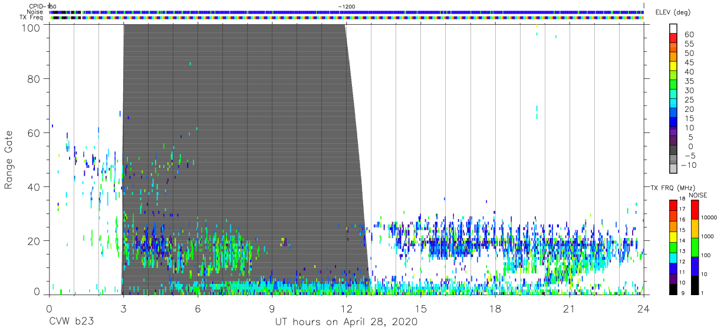The width and height of the screenshot is (724, 334).
Task: Click the TX Freq color strip above the plot
Action: coord(347,18)
